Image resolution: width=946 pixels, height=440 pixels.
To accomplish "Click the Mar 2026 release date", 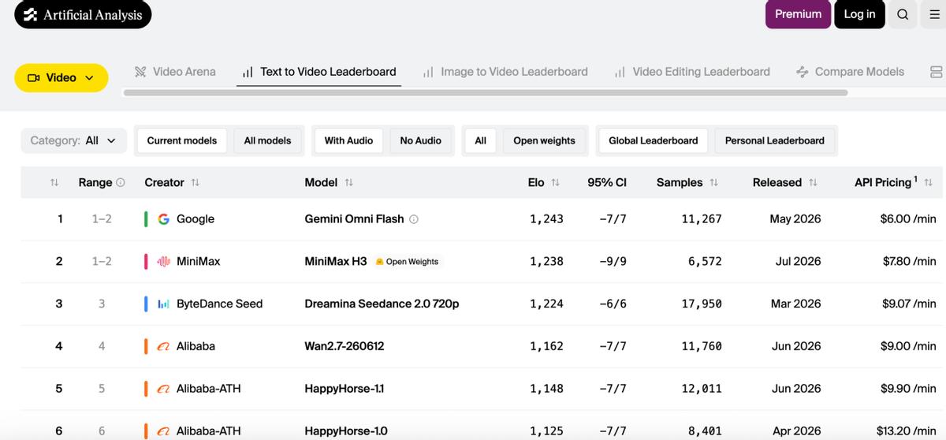I will (x=795, y=304).
